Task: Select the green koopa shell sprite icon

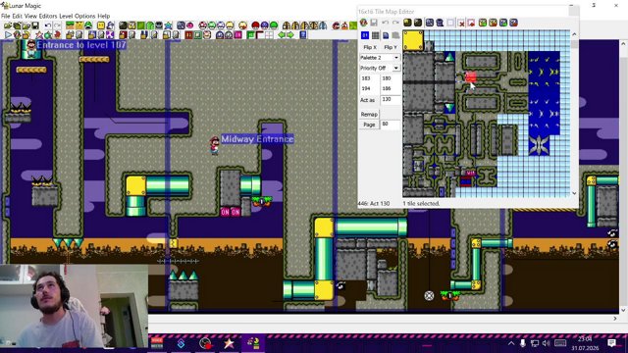Action: [87, 25]
